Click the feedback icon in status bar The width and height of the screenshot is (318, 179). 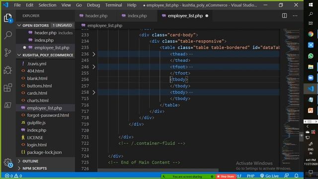coord(287,176)
